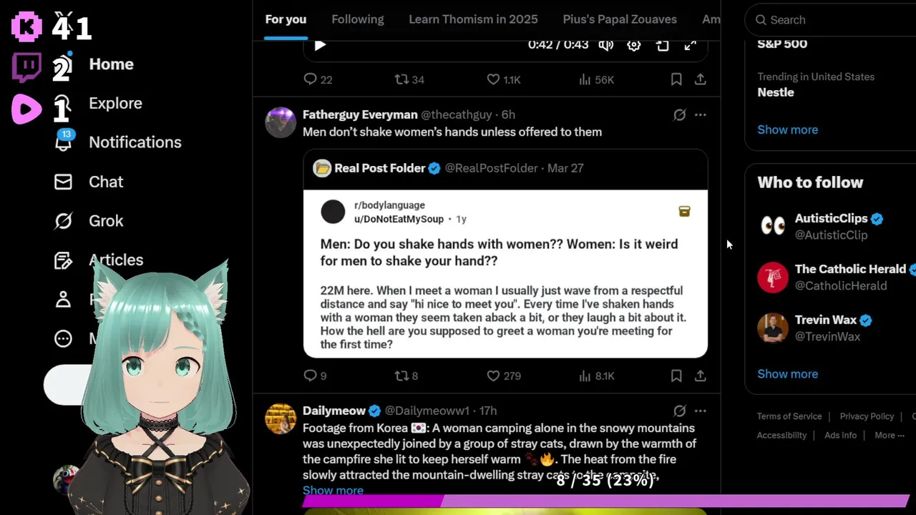Expand the Dailymeow post with Show more
This screenshot has width=916, height=515.
click(x=333, y=491)
